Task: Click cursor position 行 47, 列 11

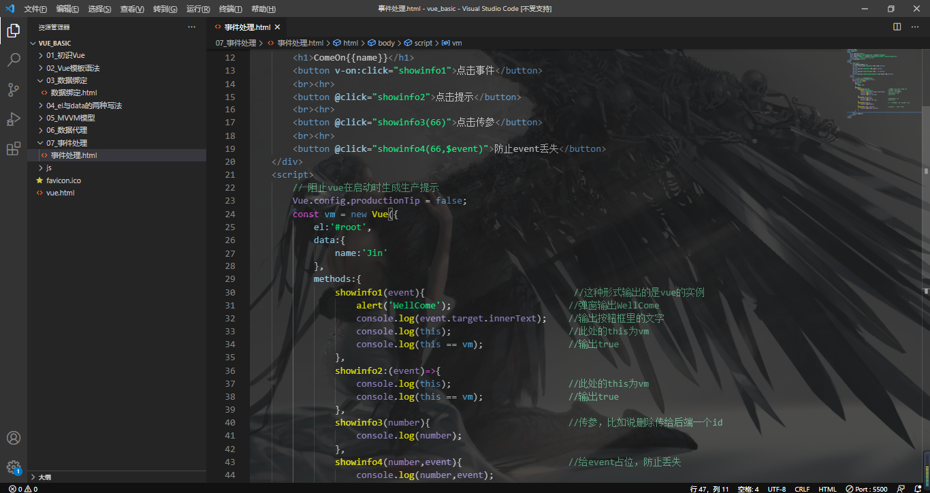Action: pyautogui.click(x=709, y=489)
